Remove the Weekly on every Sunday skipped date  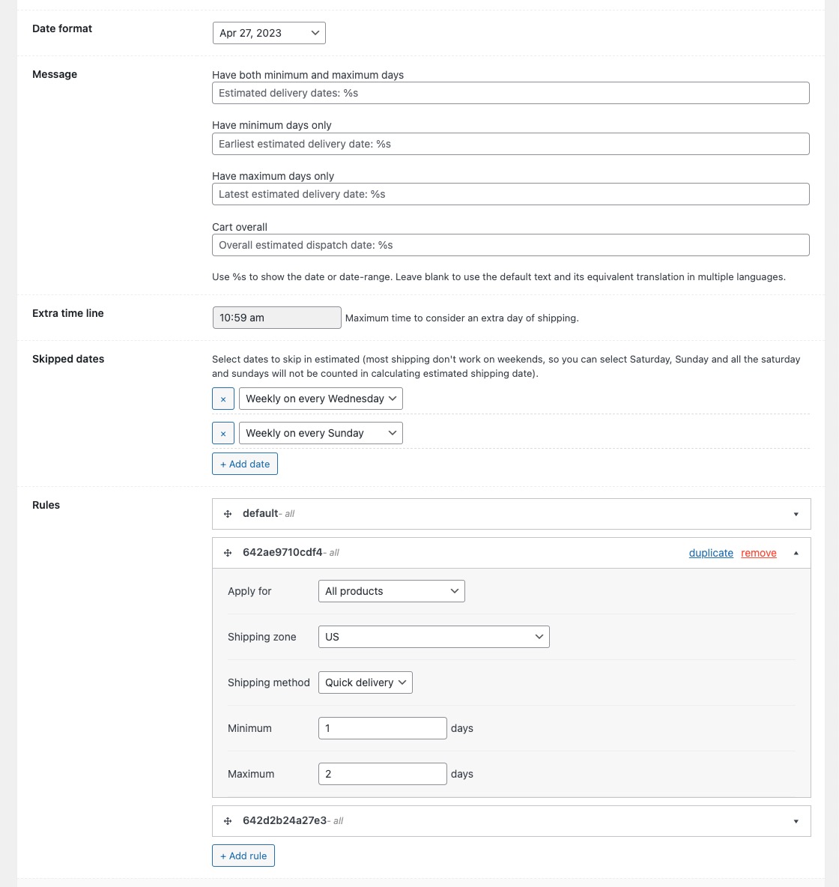point(223,433)
